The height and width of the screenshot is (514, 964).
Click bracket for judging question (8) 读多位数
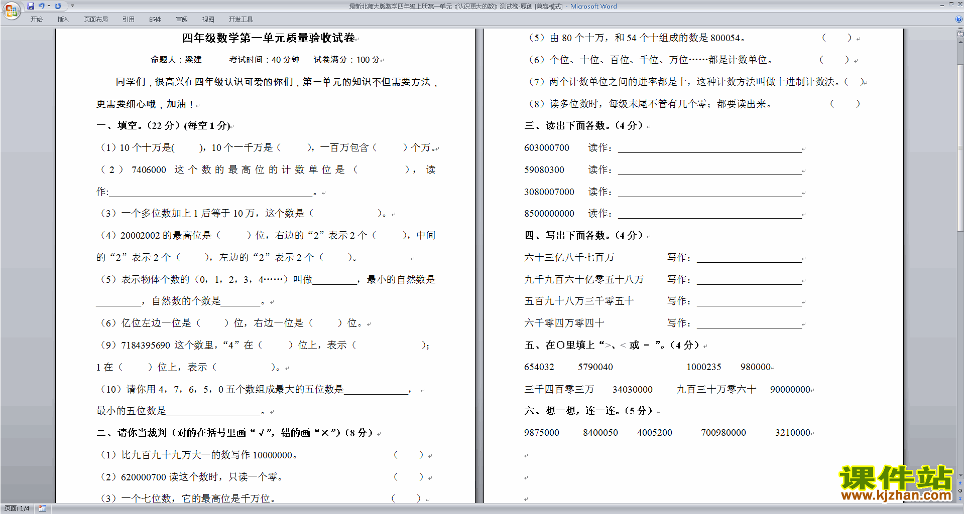[x=845, y=104]
